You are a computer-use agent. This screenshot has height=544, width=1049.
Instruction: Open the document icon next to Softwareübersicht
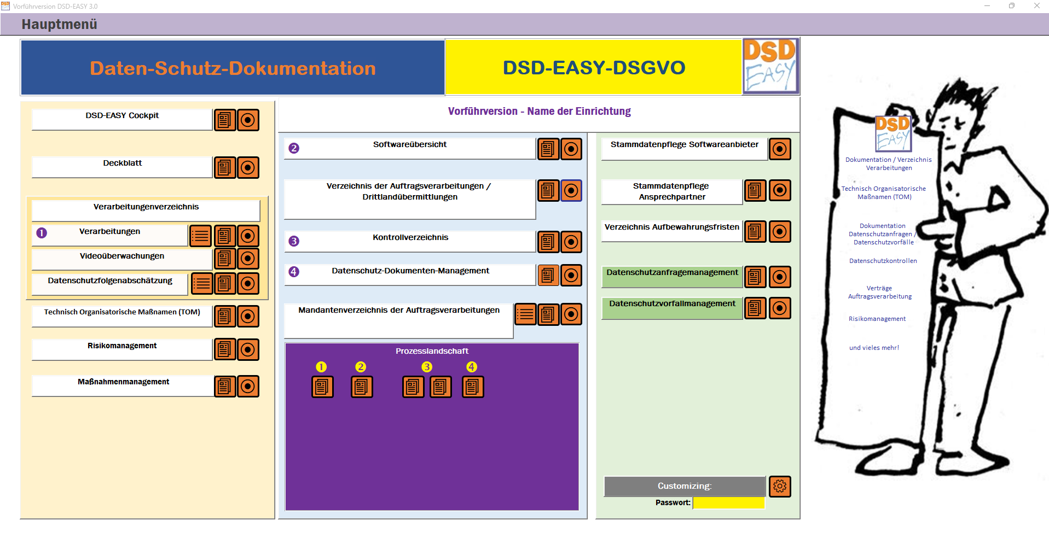click(548, 149)
